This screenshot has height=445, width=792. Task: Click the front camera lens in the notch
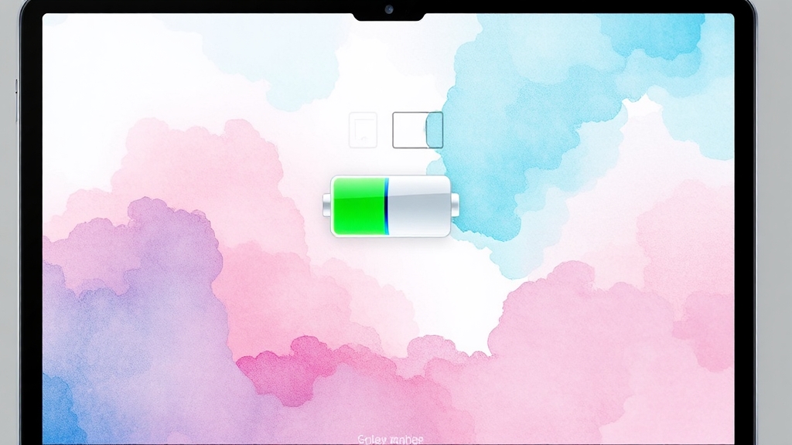(x=388, y=10)
